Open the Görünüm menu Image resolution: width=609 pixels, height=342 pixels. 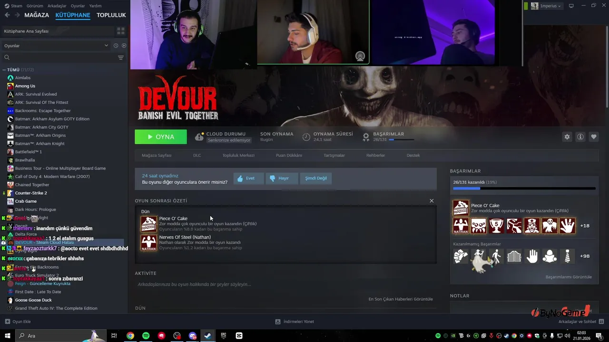tap(35, 6)
